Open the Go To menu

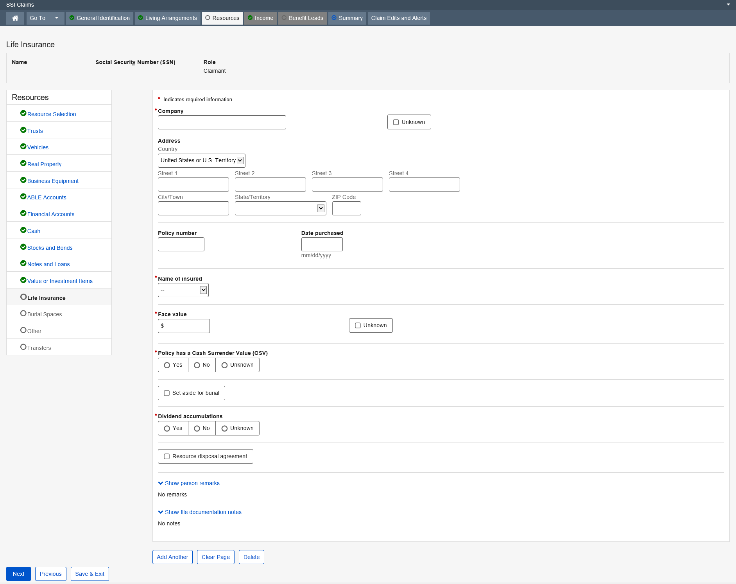point(45,18)
